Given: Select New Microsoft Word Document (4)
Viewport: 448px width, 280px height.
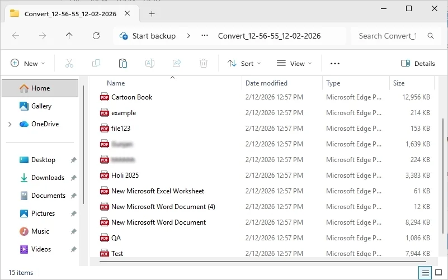Looking at the screenshot, I should coord(163,207).
